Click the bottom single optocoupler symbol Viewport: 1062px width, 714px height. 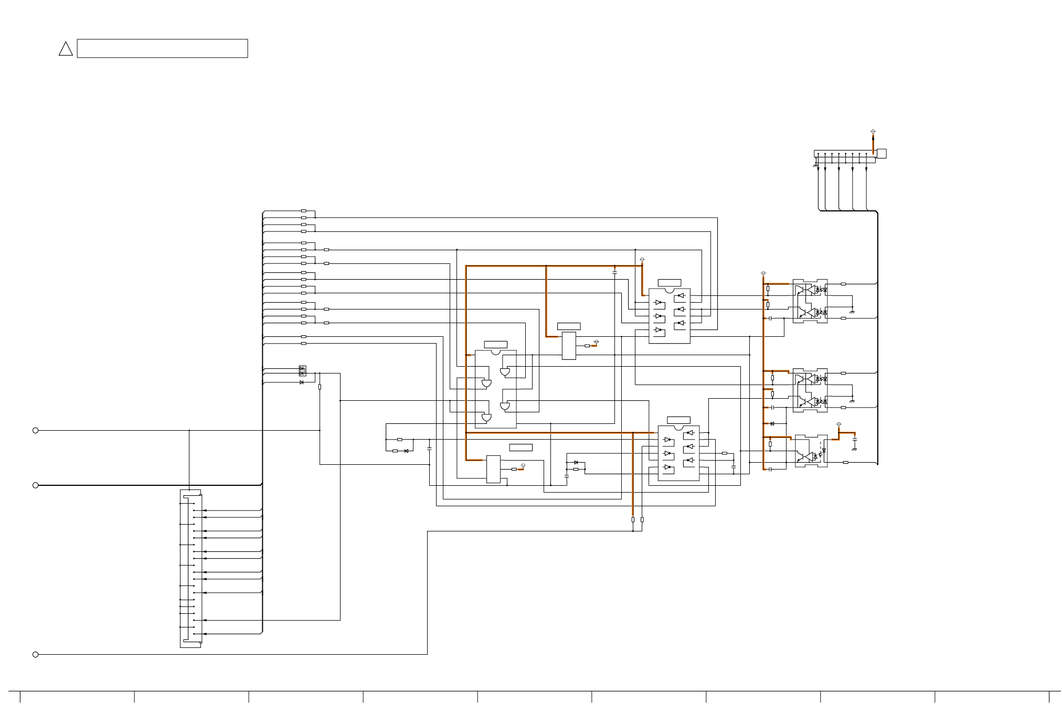[811, 451]
